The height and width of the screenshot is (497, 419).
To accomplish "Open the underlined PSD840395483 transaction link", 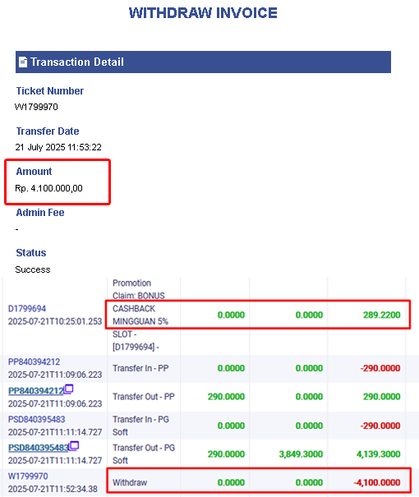I will point(39,448).
